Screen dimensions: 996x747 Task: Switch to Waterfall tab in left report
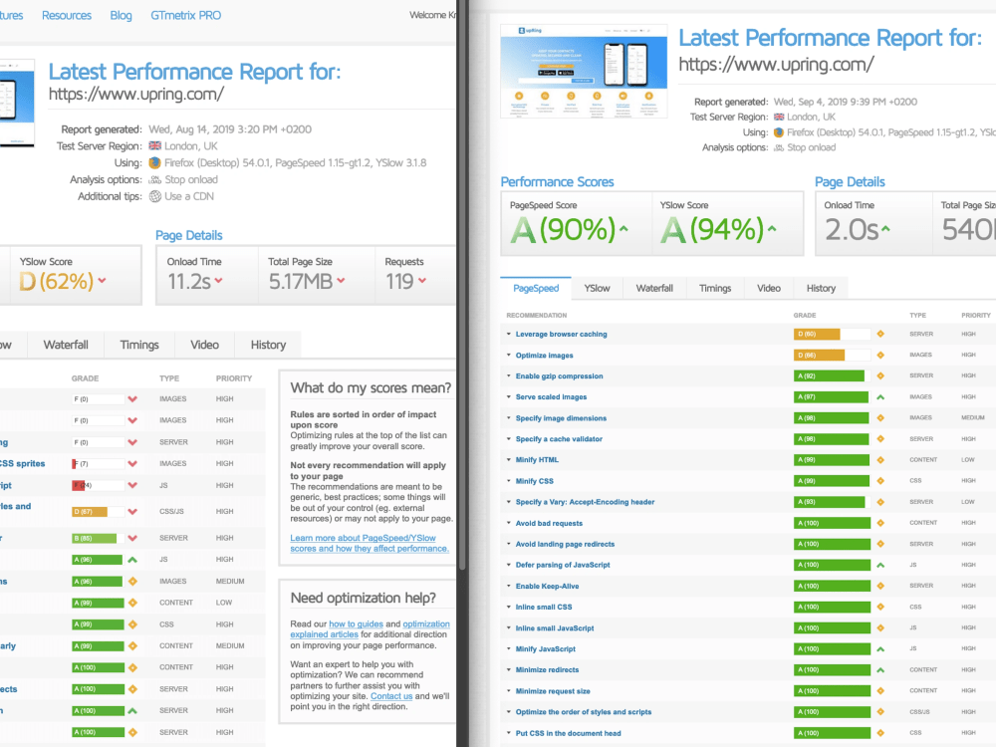(x=66, y=345)
